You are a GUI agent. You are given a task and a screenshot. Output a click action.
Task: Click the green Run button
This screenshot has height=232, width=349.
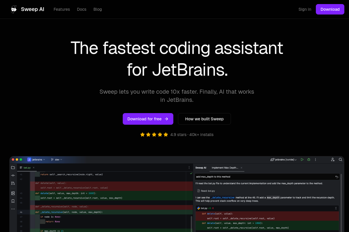(x=302, y=159)
